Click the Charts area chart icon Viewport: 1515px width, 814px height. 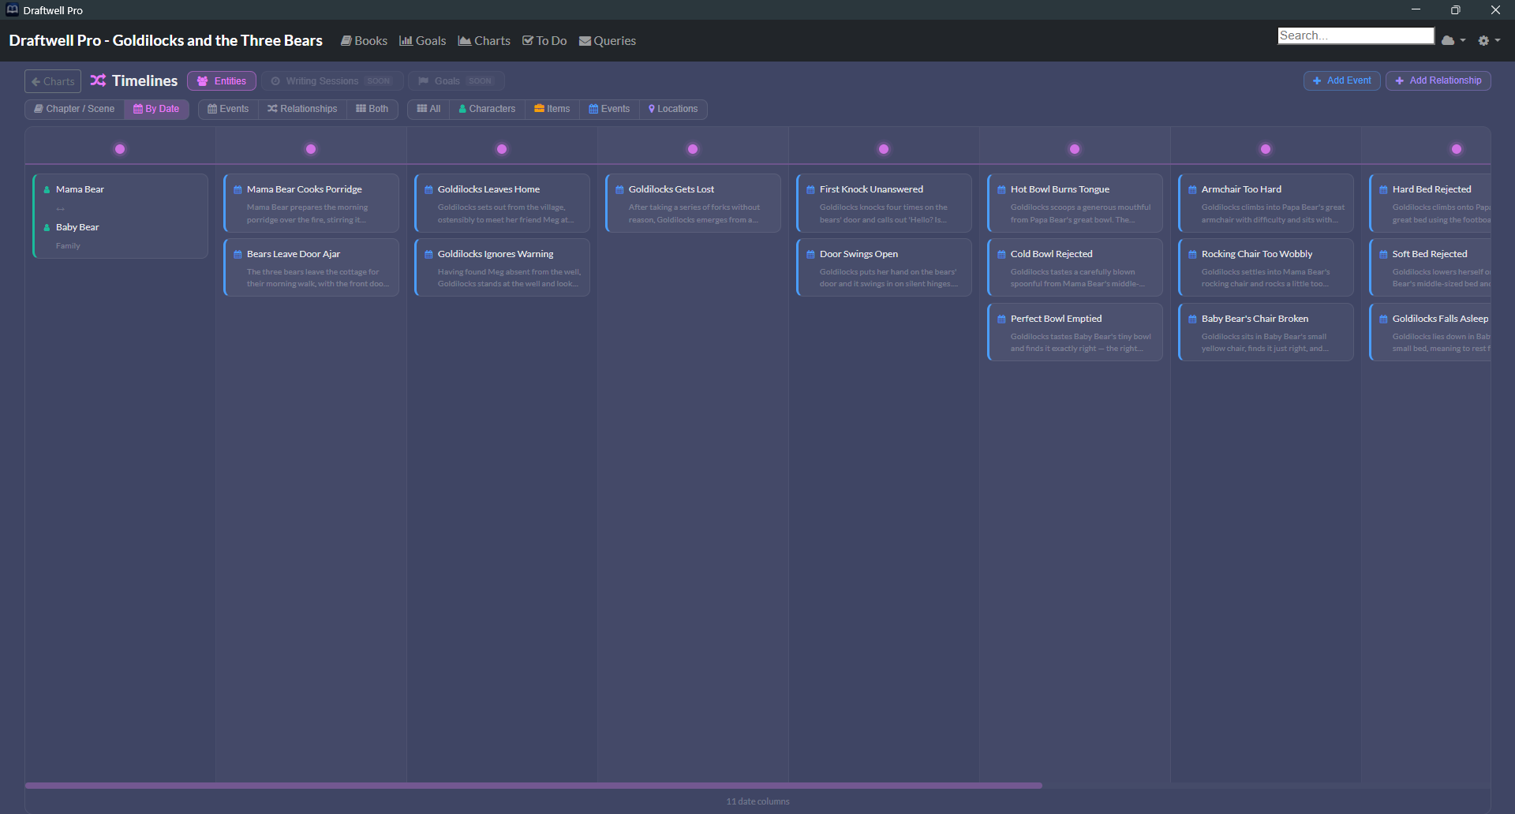(465, 41)
